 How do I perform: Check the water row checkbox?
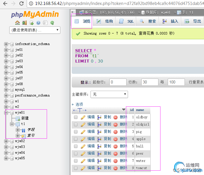point(76,161)
